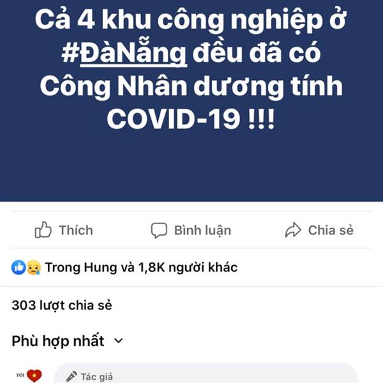Viewport: 383px width, 383px height.
Task: View list of 303 lượt chia sẻ
Action: click(x=62, y=305)
